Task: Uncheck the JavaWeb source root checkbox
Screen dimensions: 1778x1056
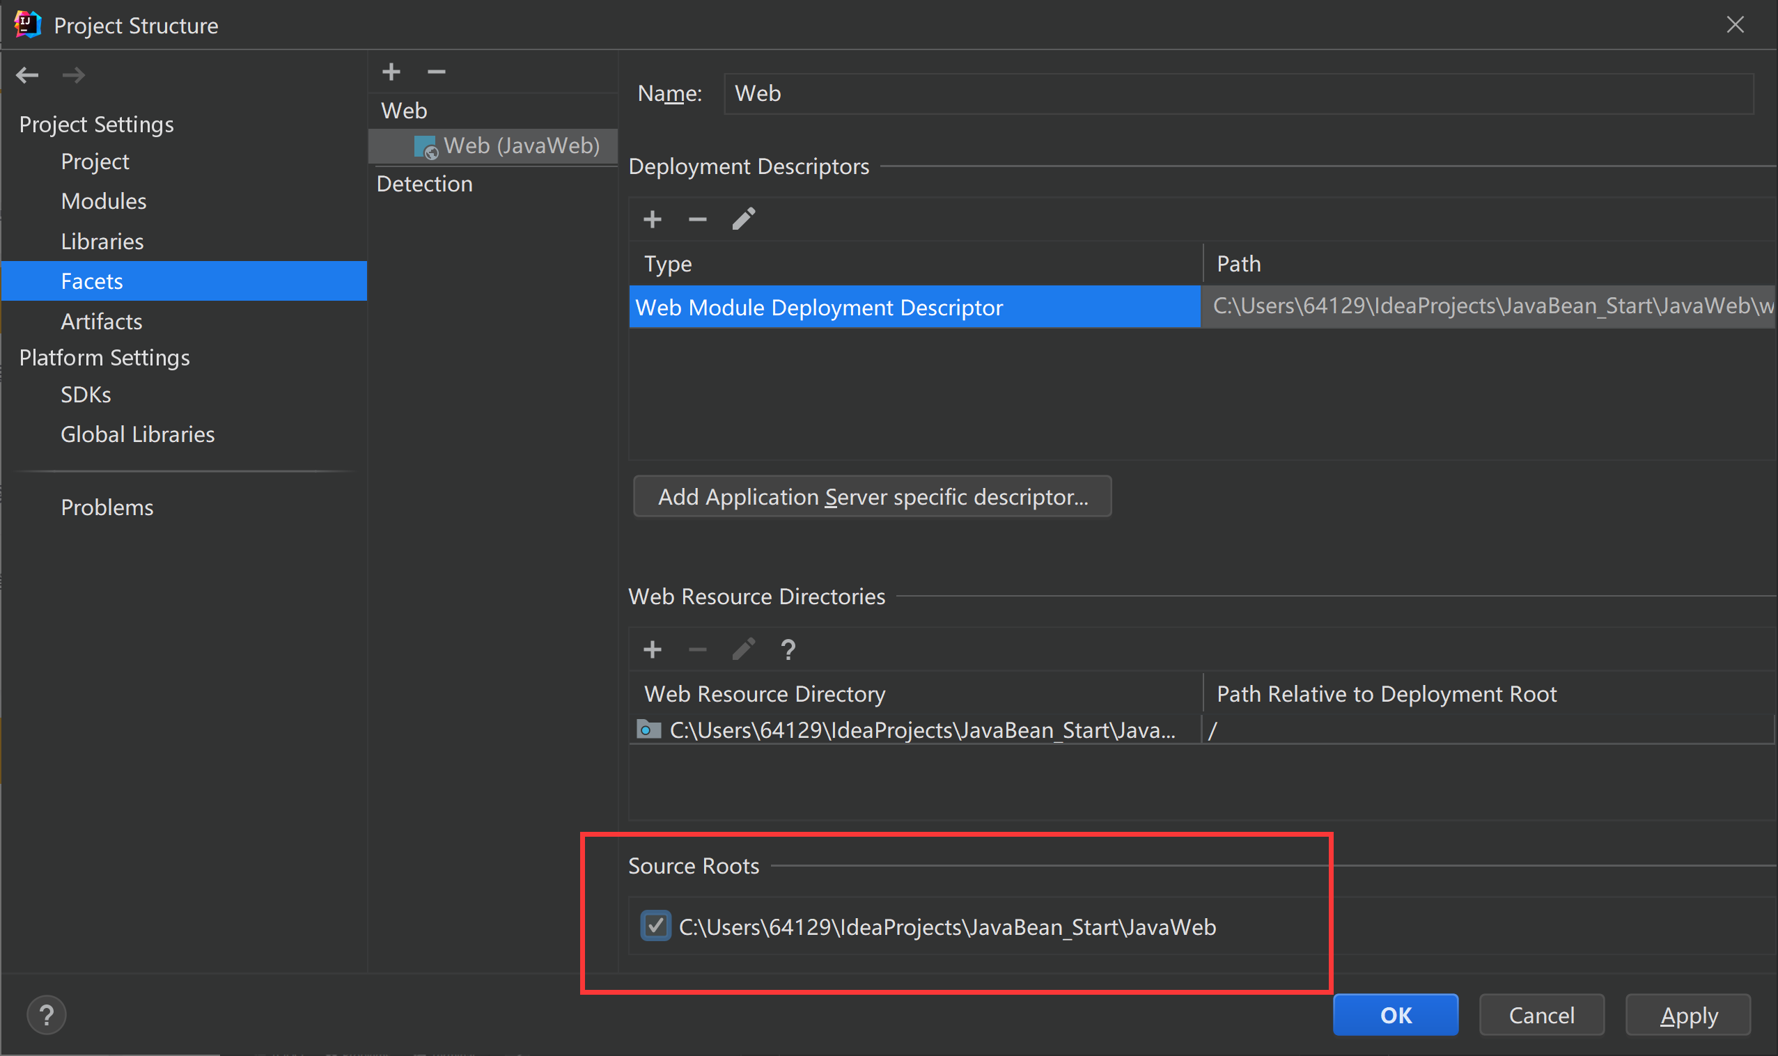Action: [x=655, y=927]
